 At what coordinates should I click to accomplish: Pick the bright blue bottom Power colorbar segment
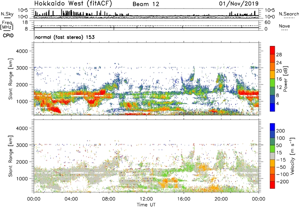point(272,107)
